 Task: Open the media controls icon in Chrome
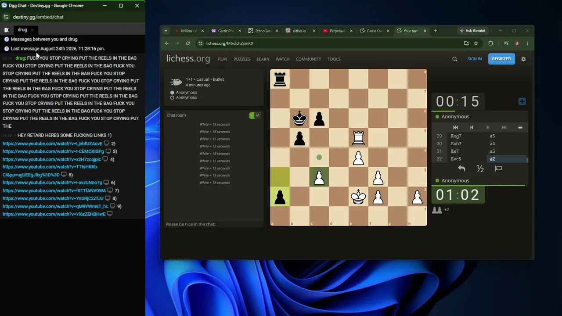click(x=506, y=43)
